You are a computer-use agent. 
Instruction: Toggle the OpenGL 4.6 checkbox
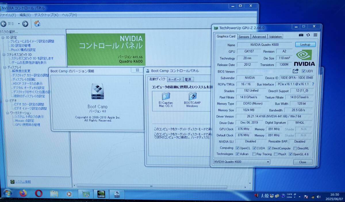tap(290, 154)
